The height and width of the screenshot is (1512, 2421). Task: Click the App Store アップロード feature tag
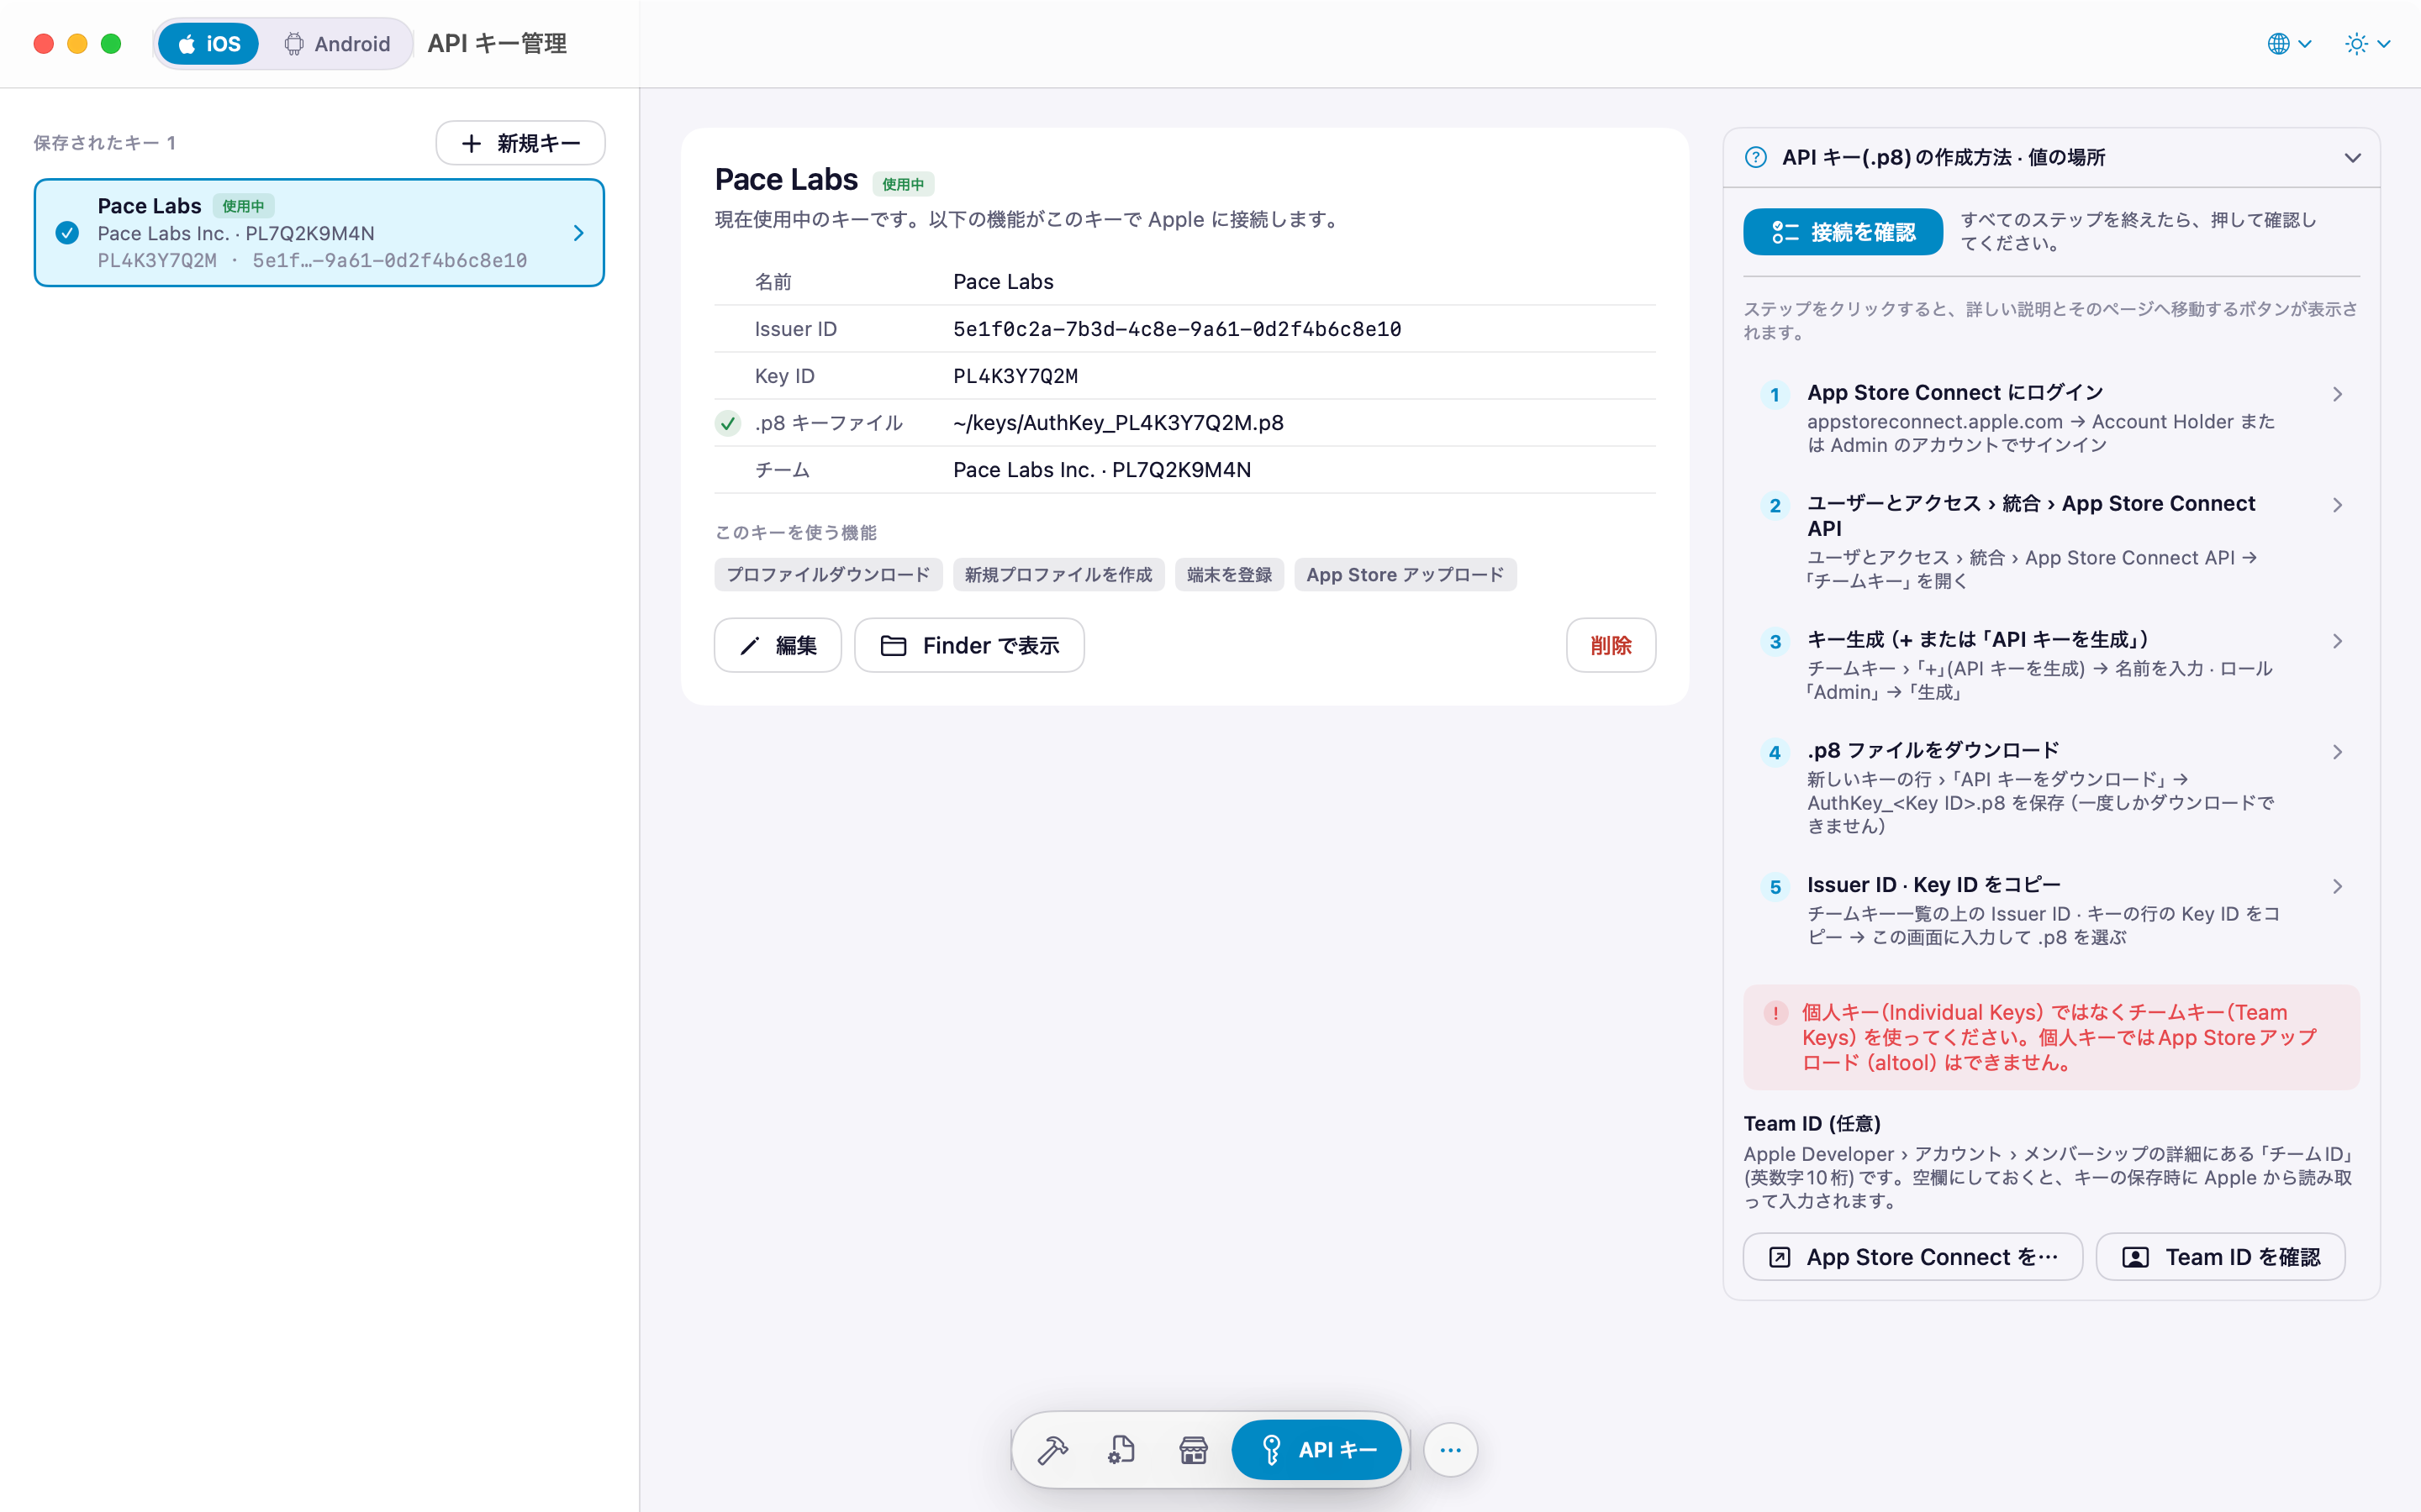[x=1406, y=575]
